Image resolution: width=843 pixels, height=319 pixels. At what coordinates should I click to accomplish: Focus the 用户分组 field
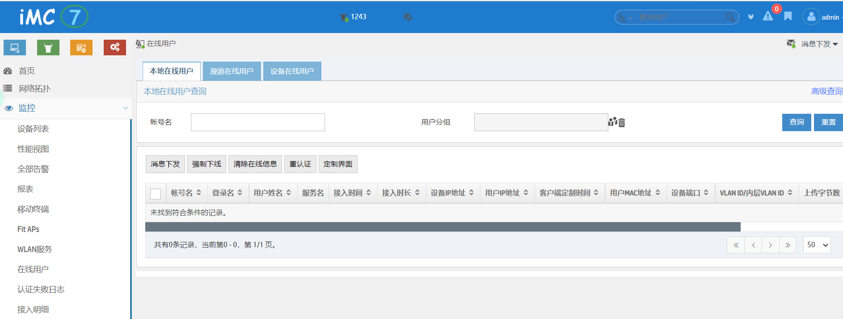pos(541,122)
